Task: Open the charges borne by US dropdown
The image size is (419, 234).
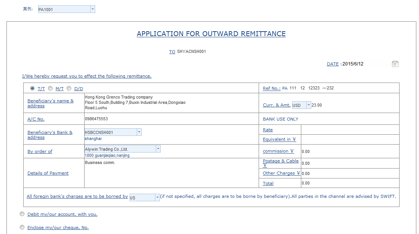Action: (157, 197)
